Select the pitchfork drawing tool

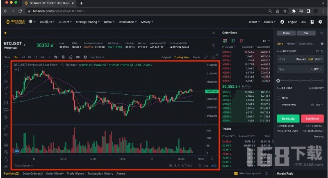(6, 81)
